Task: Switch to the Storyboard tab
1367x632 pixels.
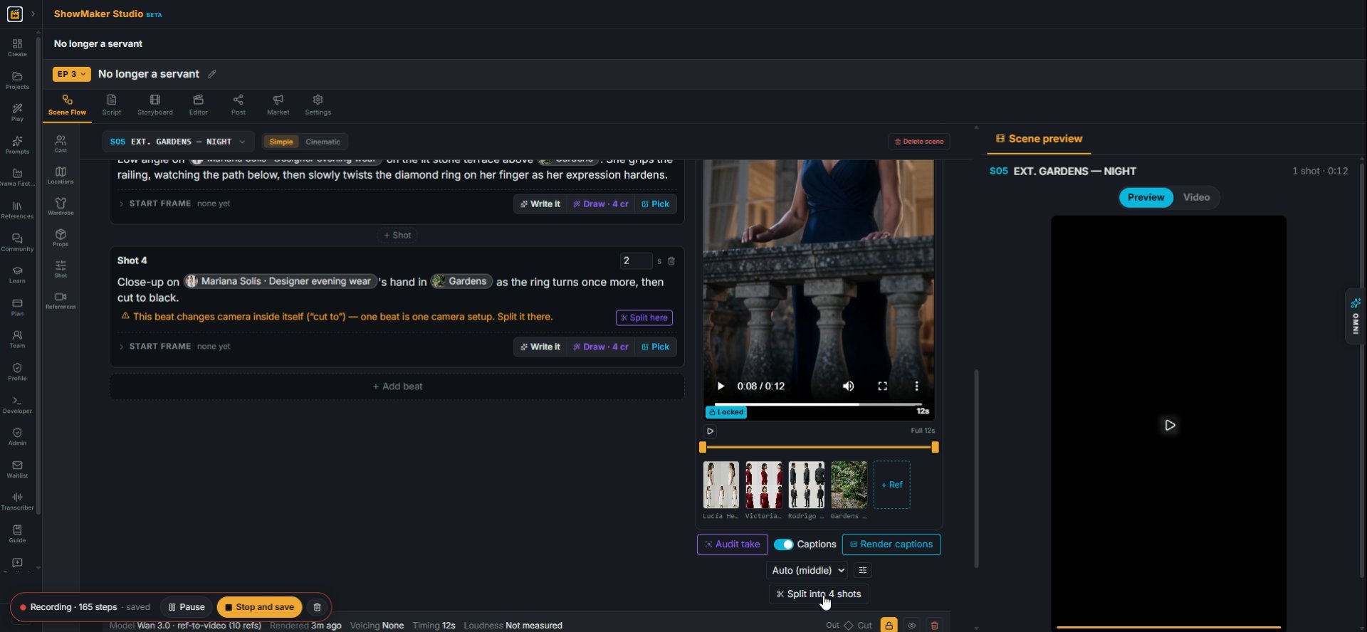Action: [x=155, y=105]
